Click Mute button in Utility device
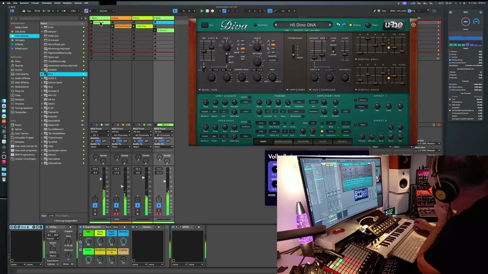Image resolution: width=488 pixels, height=274 pixels. point(66,264)
